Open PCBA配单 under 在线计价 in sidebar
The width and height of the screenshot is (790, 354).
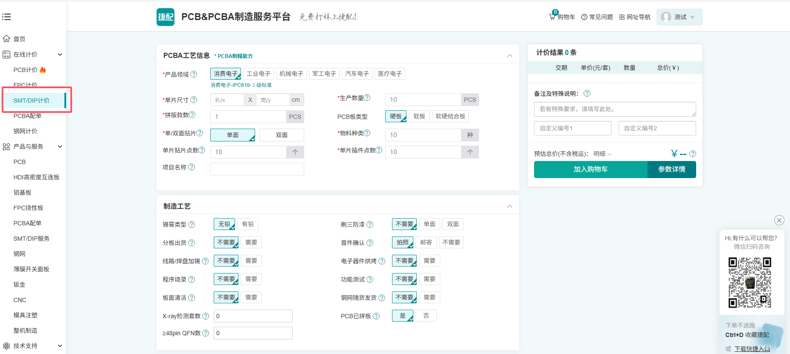27,116
